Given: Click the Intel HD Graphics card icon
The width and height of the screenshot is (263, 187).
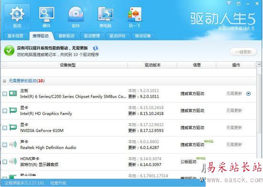Looking at the screenshot, I should click(13, 110).
